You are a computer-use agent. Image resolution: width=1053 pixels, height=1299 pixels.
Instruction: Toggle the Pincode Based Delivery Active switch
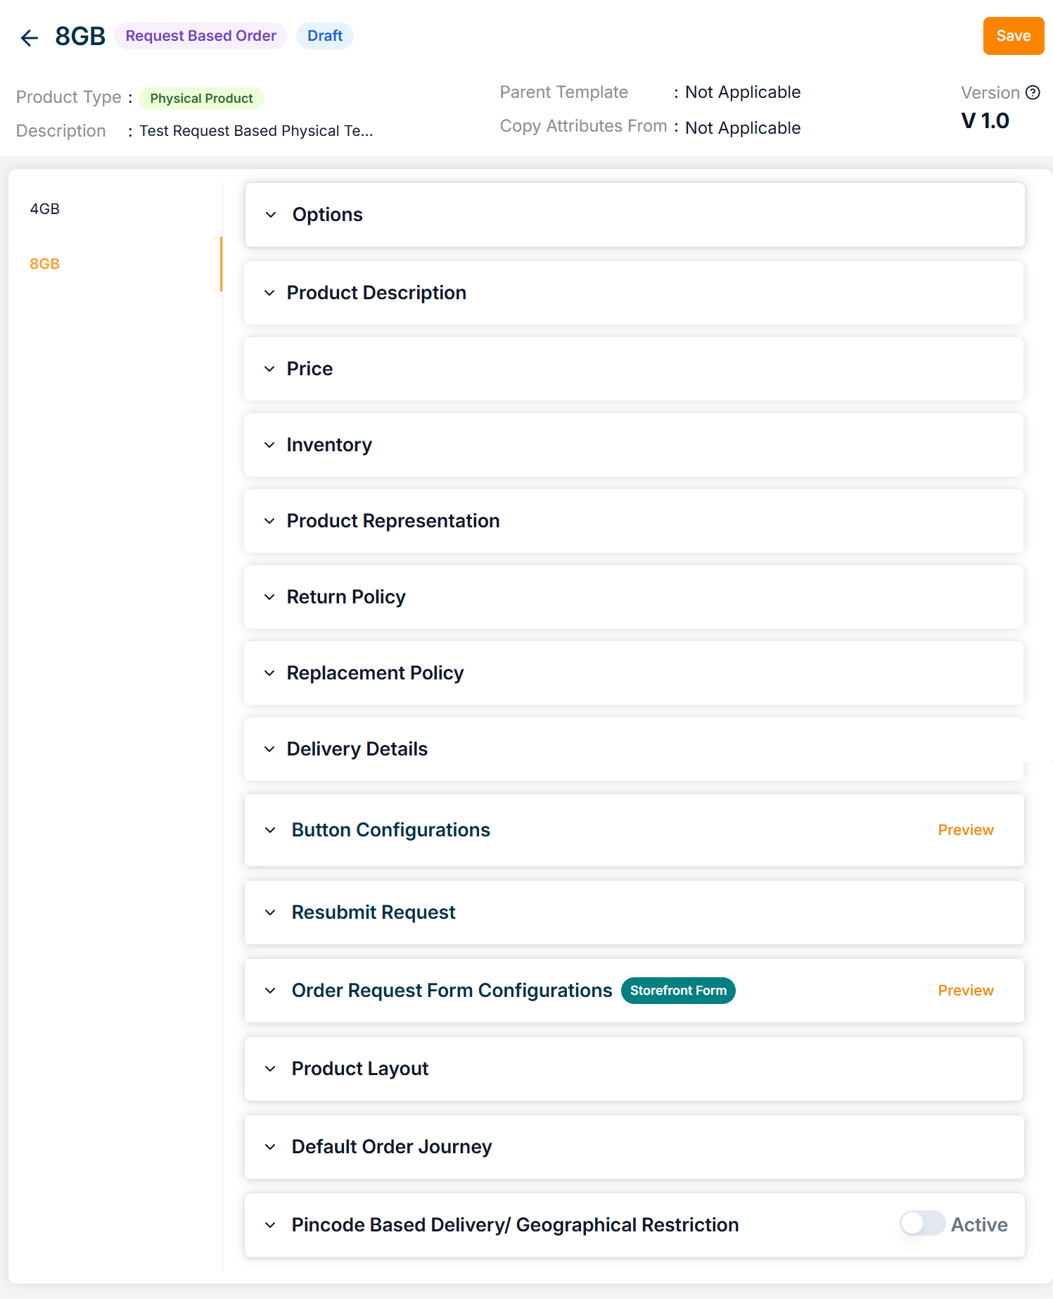tap(922, 1224)
